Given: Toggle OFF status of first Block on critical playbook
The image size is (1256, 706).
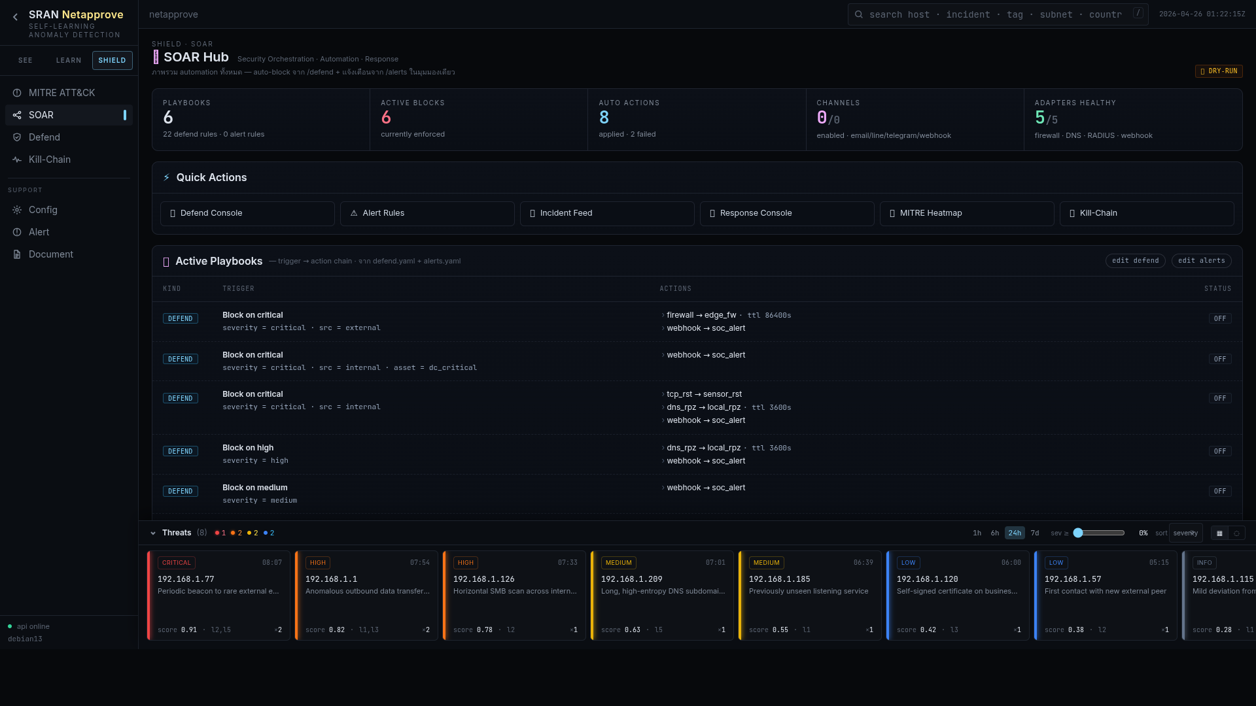Looking at the screenshot, I should coord(1219,319).
